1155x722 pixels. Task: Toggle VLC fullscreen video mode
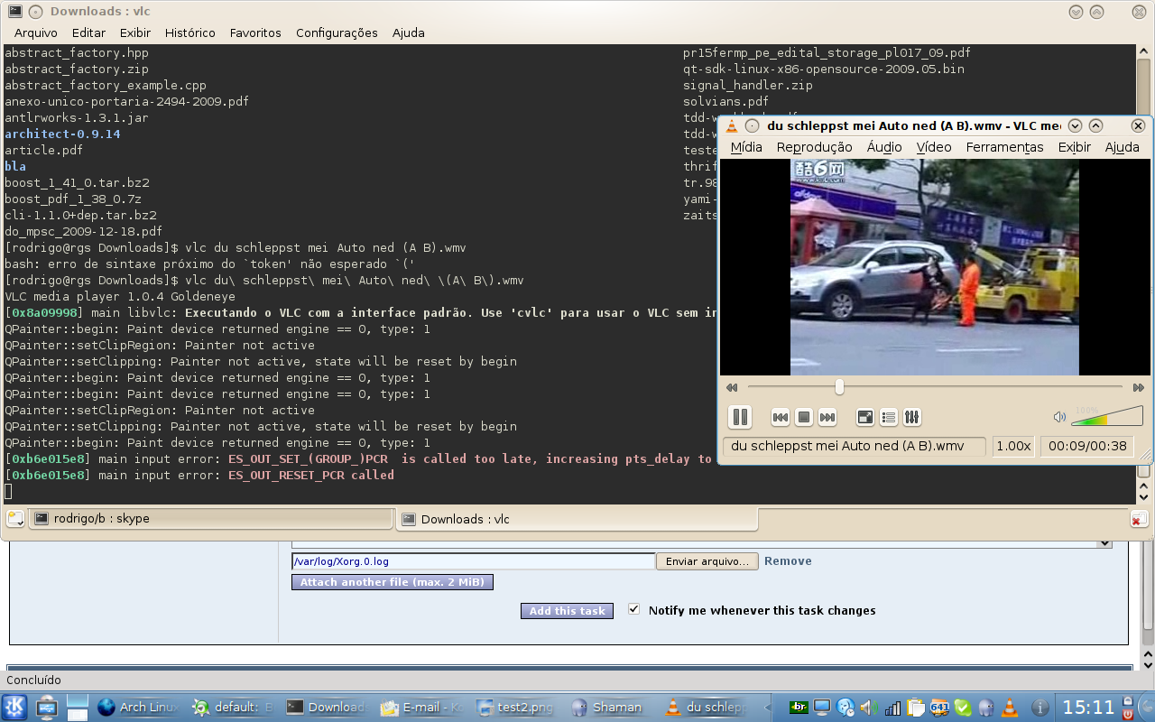point(865,417)
